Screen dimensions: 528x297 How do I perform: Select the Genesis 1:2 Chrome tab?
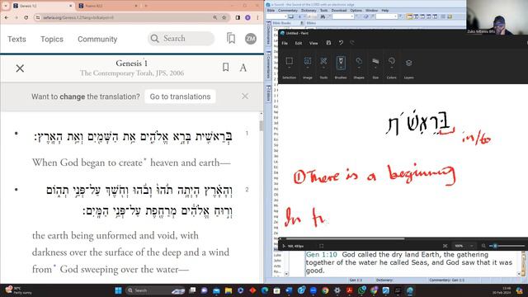coord(43,6)
